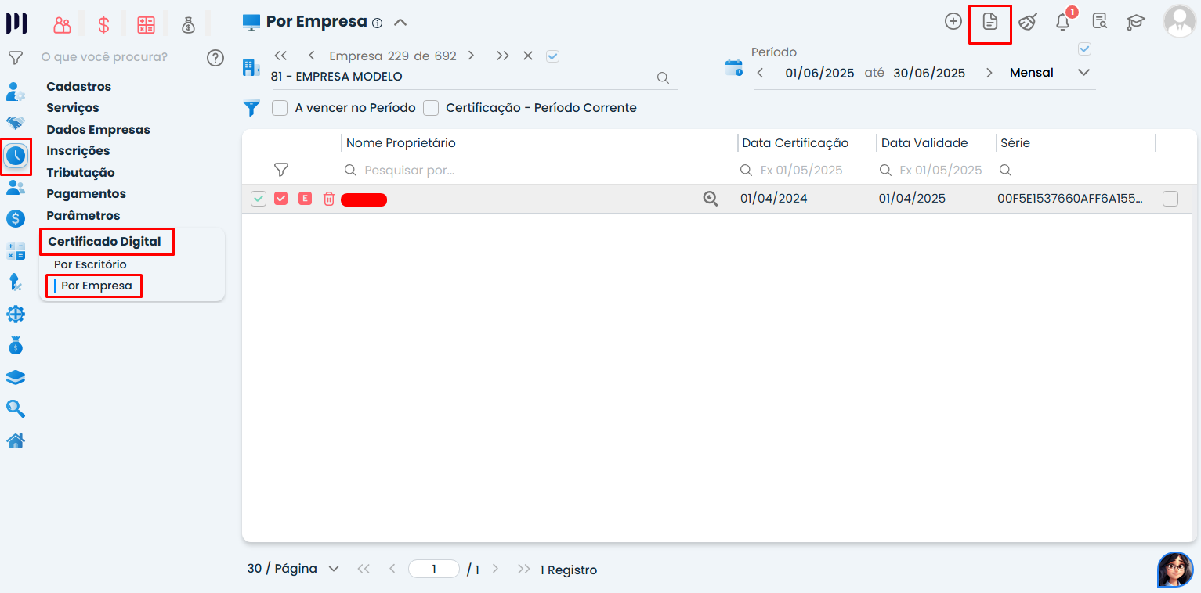Enable Certificação - Período Corrente checkbox
Image resolution: width=1201 pixels, height=593 pixels.
tap(431, 108)
